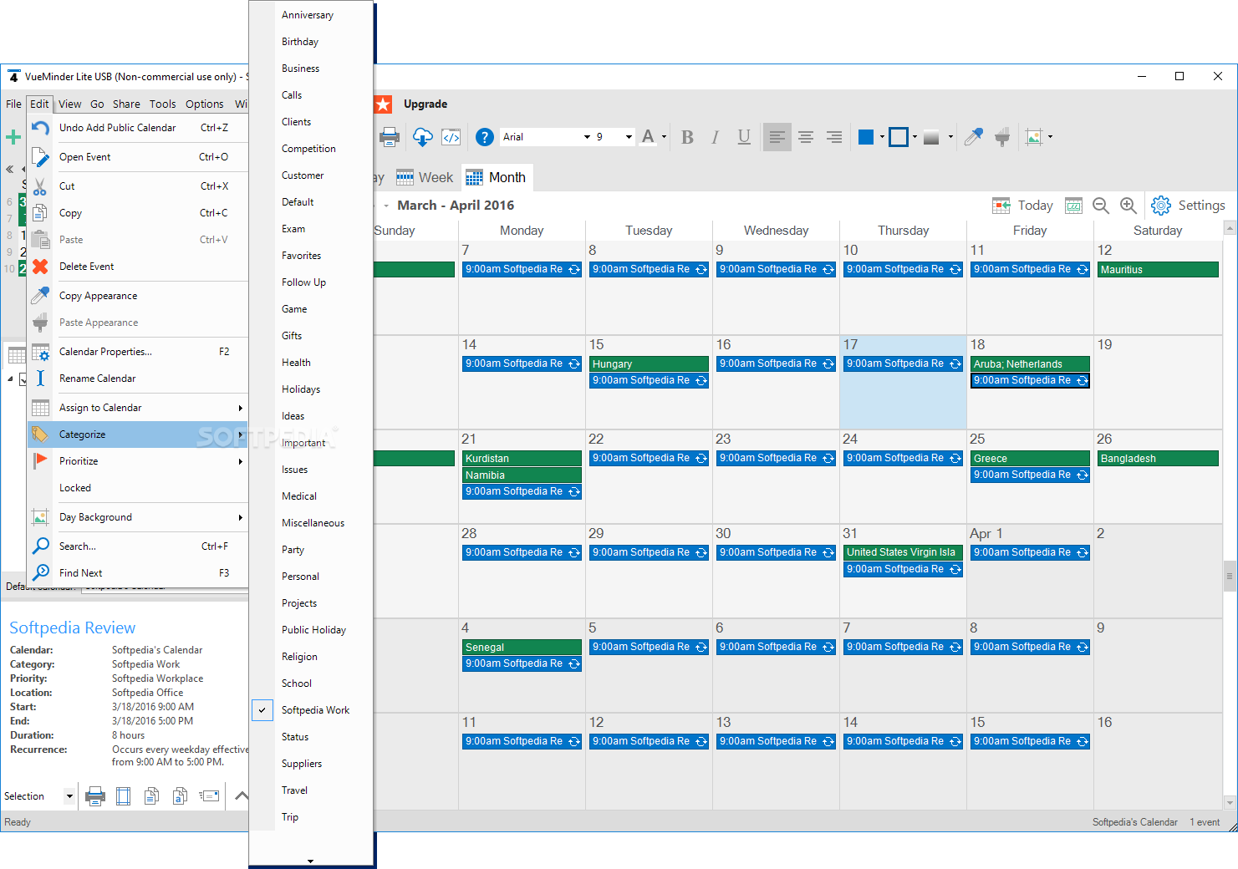Click the background image toolbar icon
Screen dimensions: 1238x869
[x=1034, y=137]
